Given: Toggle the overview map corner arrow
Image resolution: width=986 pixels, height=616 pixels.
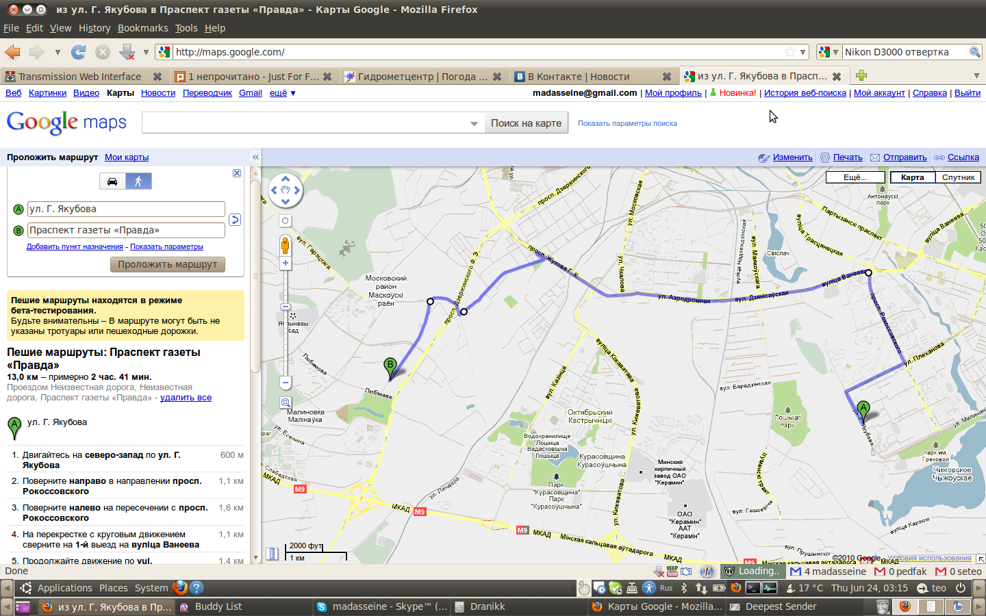Looking at the screenshot, I should [x=980, y=559].
